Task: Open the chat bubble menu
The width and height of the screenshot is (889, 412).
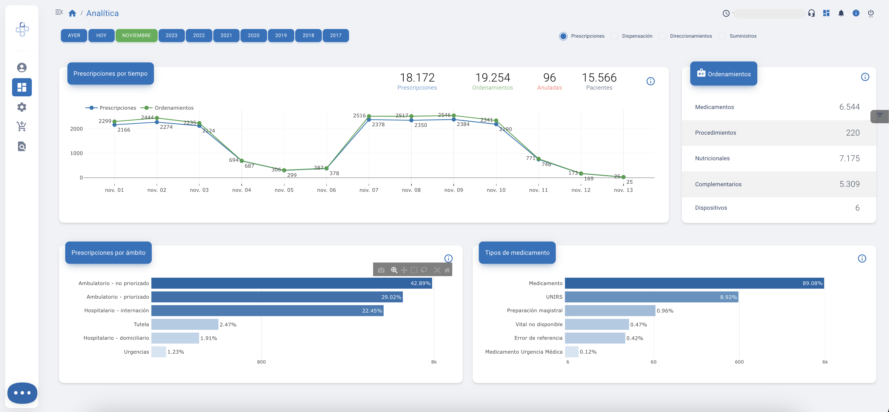Action: 23,393
